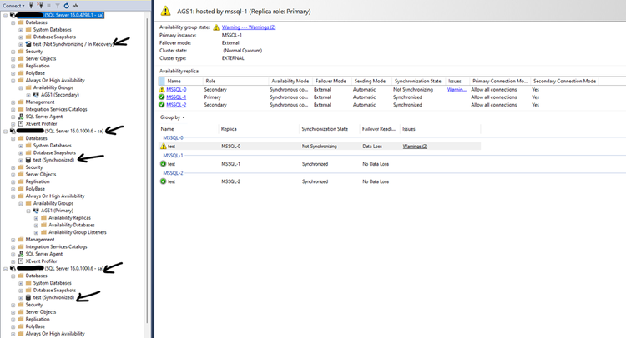The width and height of the screenshot is (626, 338).
Task: Sort by the Primary Connection Mo... column header
Action: coord(500,82)
